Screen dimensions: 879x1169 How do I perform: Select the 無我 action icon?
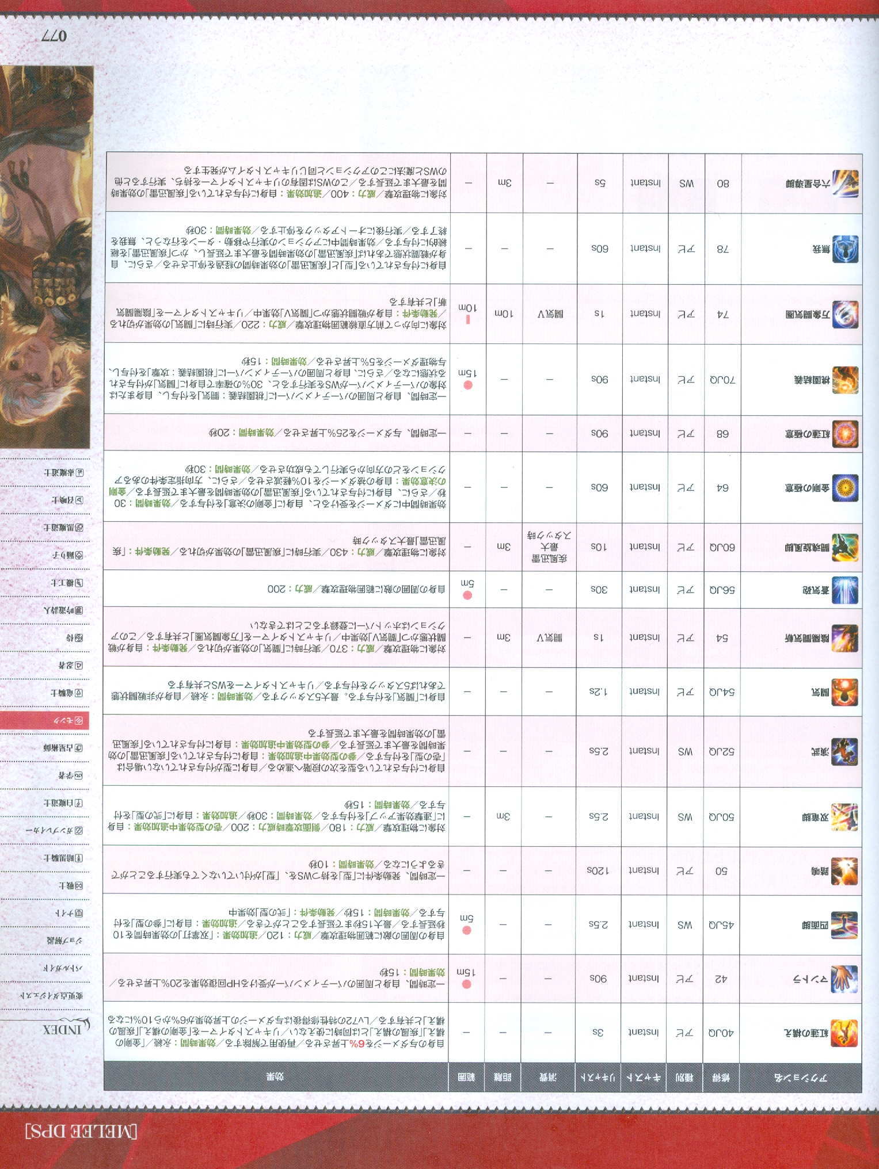click(844, 249)
